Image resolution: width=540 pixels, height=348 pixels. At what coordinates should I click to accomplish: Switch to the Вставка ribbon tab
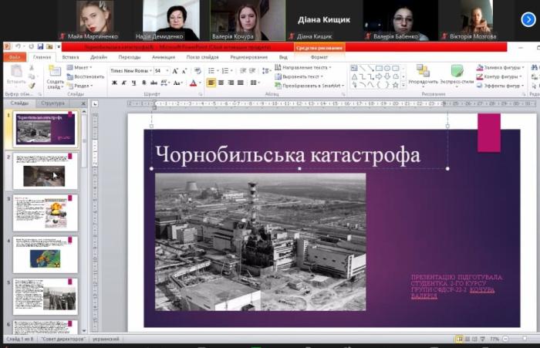[x=71, y=57]
